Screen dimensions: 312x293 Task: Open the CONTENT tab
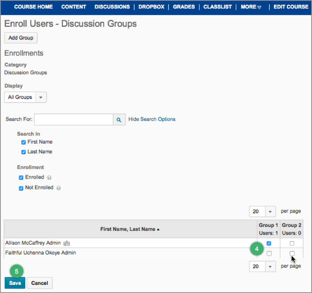click(x=74, y=7)
